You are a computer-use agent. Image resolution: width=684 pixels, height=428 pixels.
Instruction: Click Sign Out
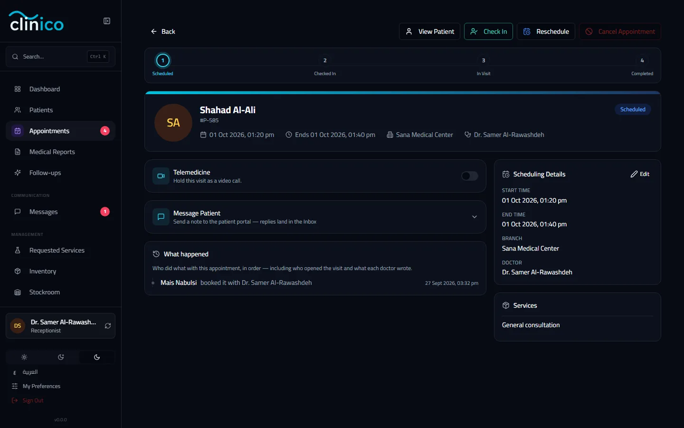coord(33,400)
